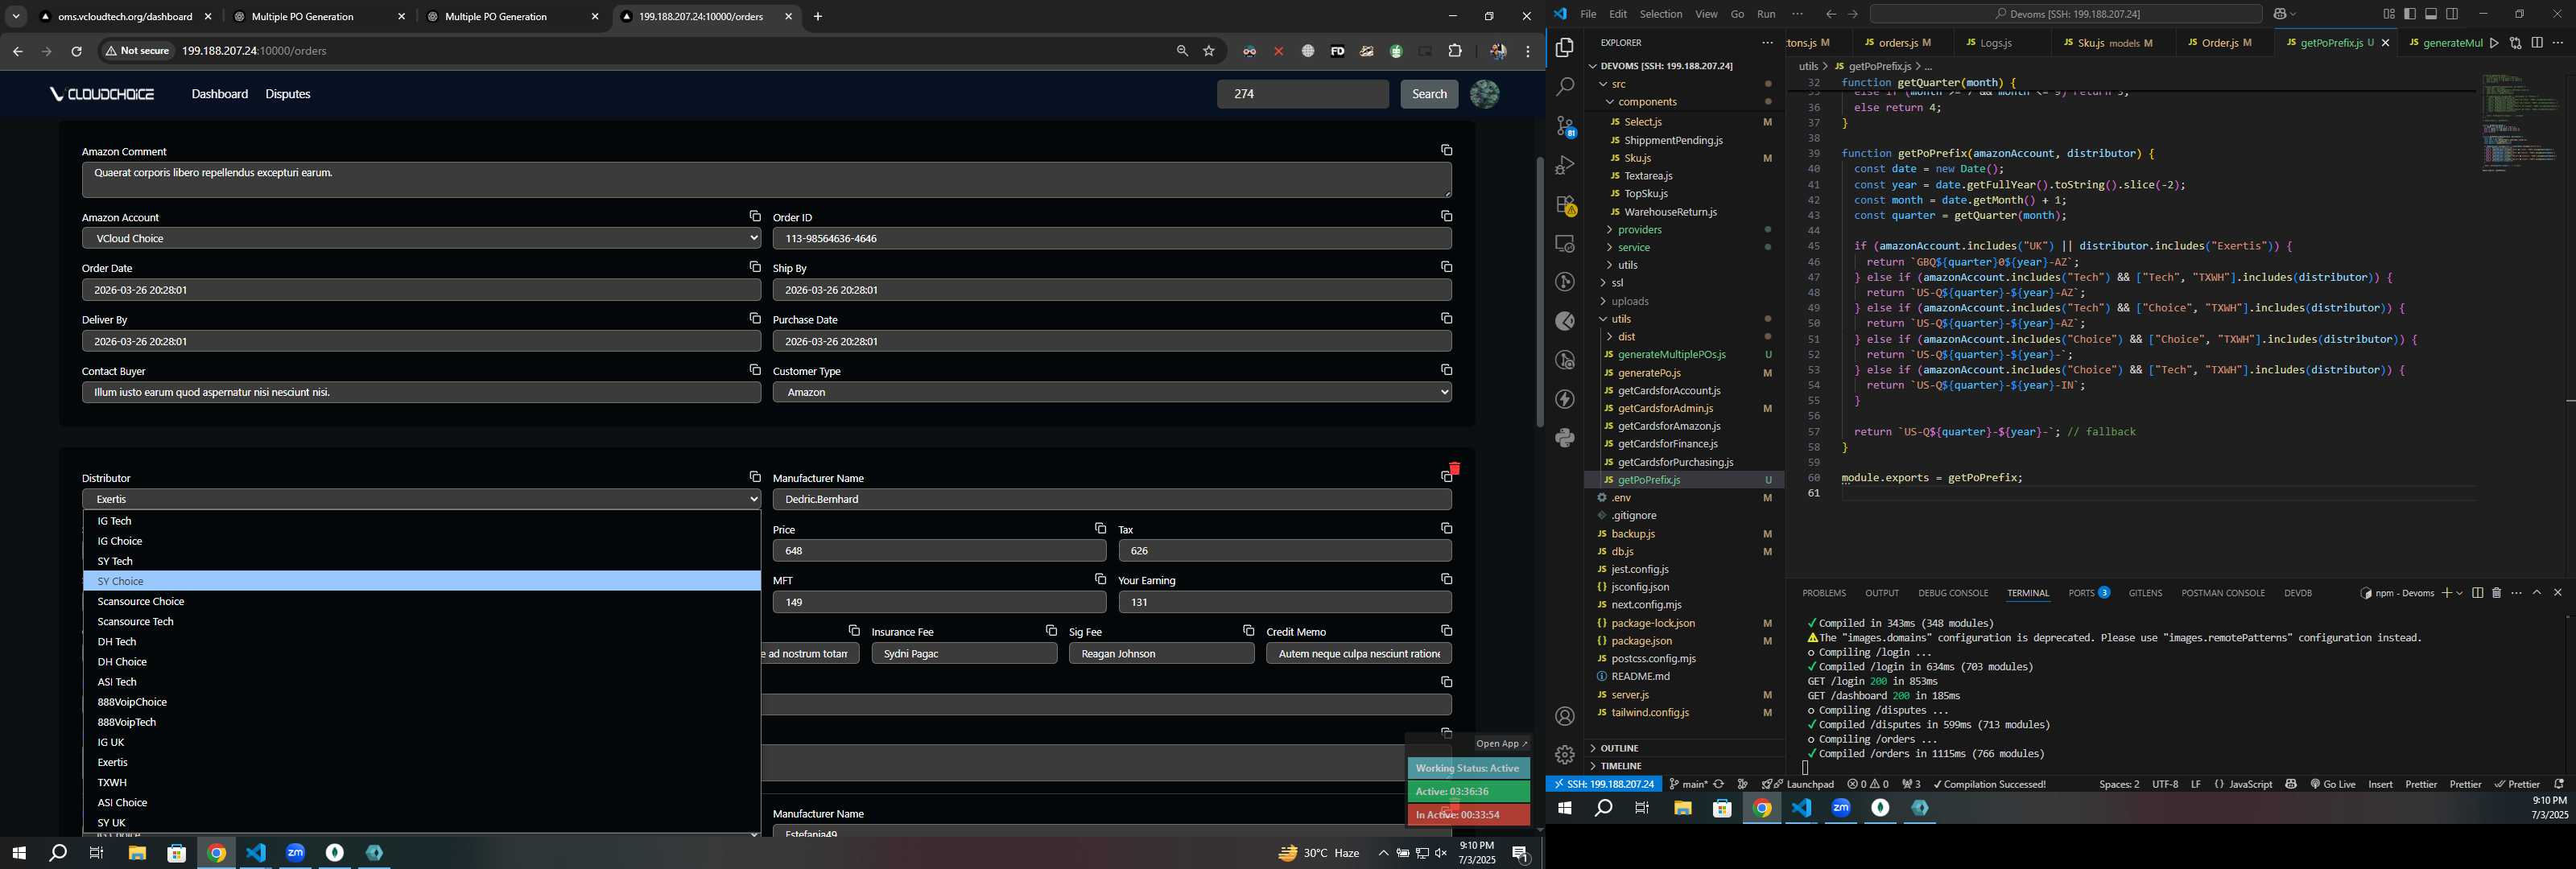Open Accounts icon in VS Code activity bar
2576x869 pixels.
coord(1565,716)
